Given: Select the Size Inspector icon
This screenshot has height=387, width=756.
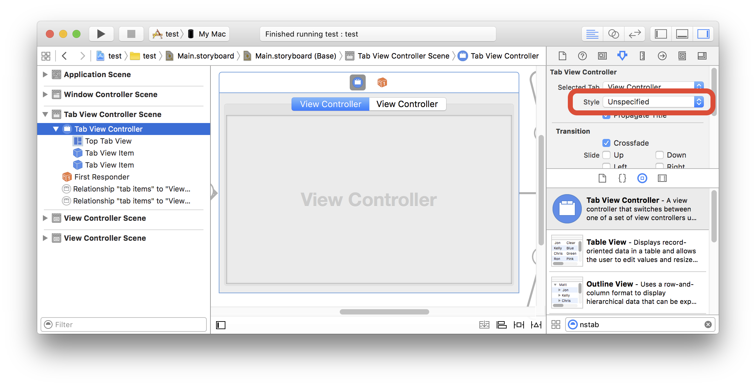Looking at the screenshot, I should pyautogui.click(x=641, y=56).
